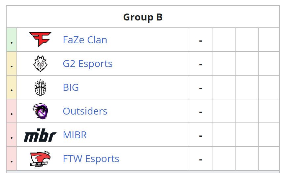Viewport: 285px width, 173px height.
Task: Click the Outsiders panther logo
Action: click(40, 111)
